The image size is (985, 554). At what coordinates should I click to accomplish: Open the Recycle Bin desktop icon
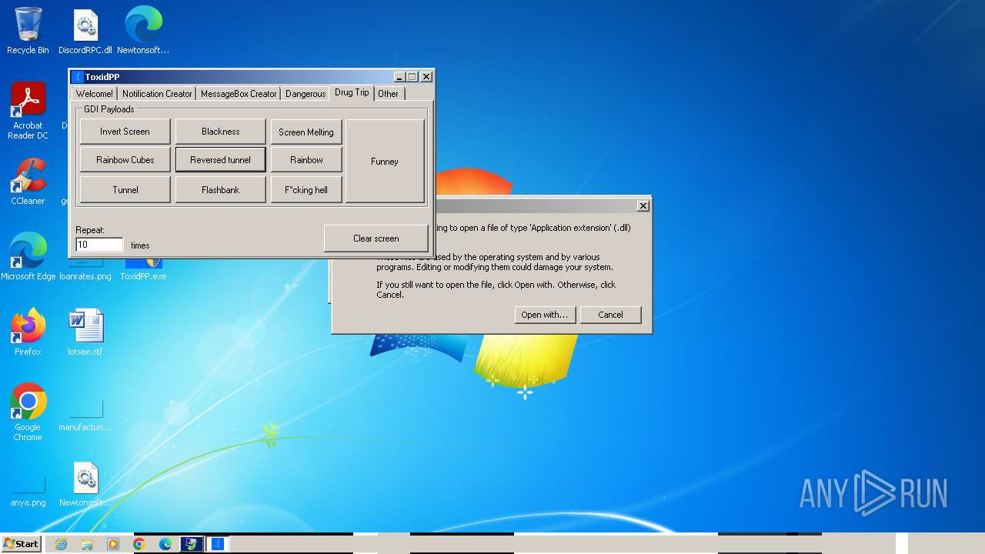coord(28,31)
